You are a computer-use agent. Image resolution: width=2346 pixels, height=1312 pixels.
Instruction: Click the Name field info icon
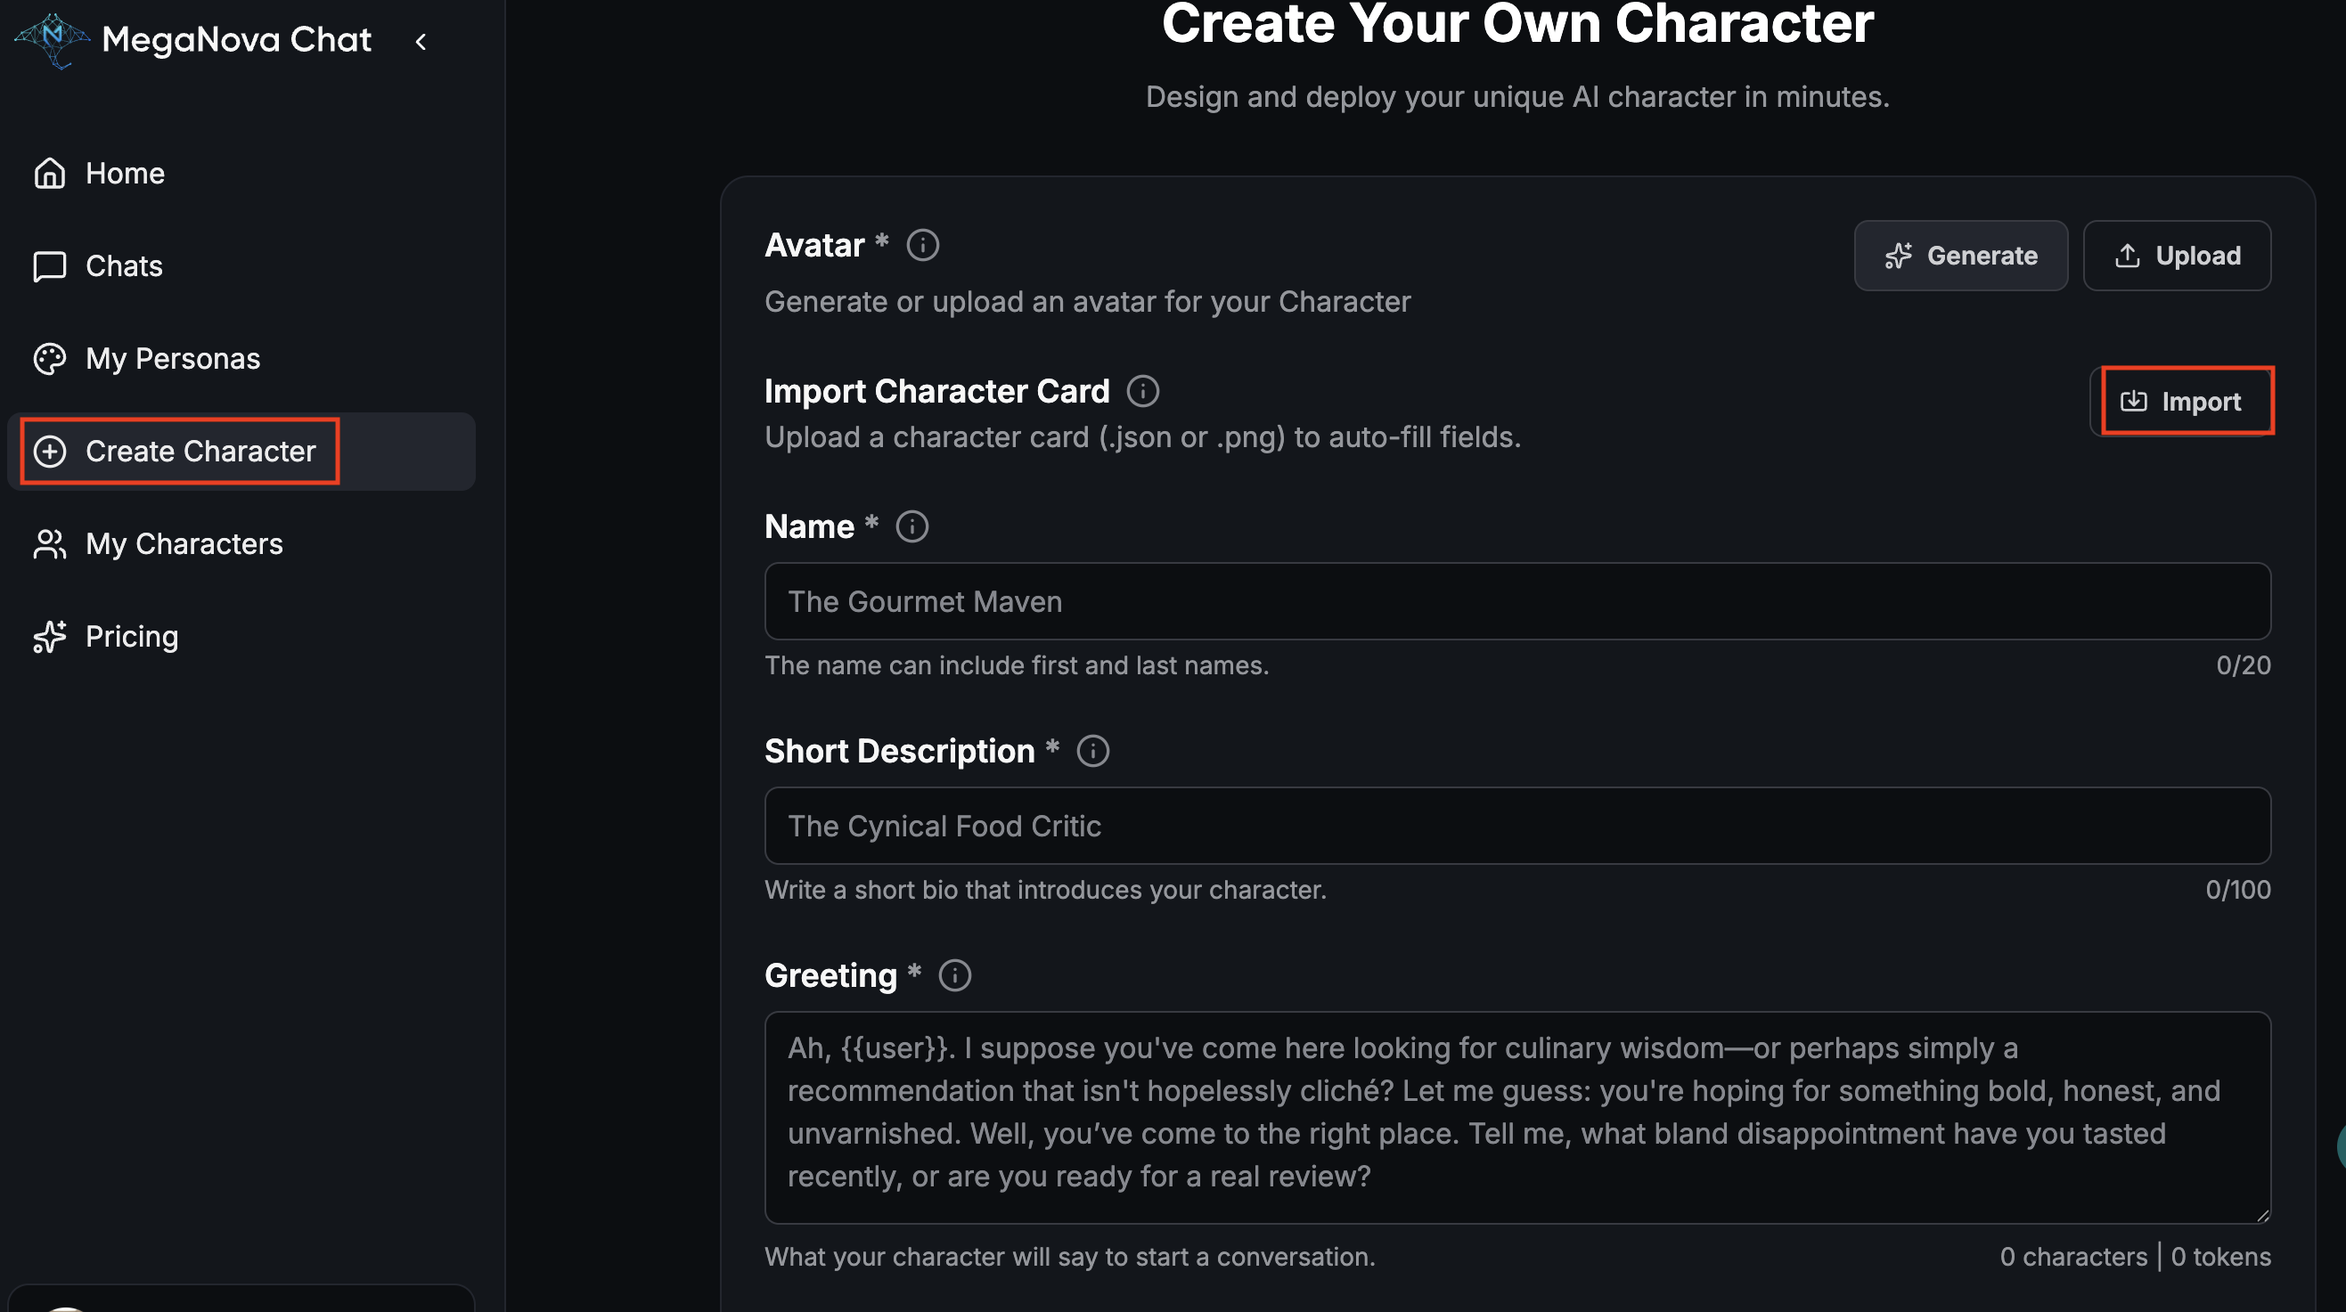pyautogui.click(x=911, y=526)
